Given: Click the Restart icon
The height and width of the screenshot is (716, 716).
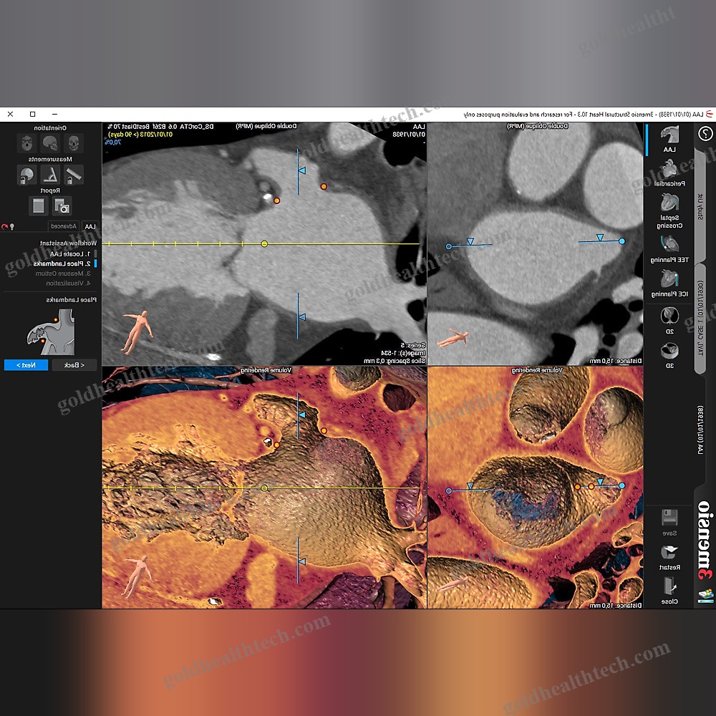Looking at the screenshot, I should click(x=669, y=551).
